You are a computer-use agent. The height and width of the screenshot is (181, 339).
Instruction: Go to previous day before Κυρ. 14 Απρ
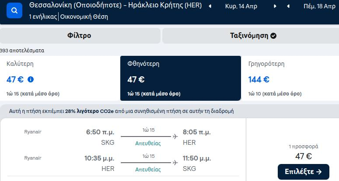pos(210,6)
